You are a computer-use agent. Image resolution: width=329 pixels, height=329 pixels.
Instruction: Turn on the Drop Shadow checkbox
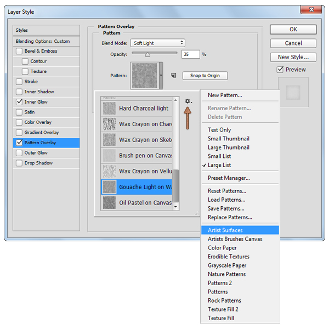point(19,163)
